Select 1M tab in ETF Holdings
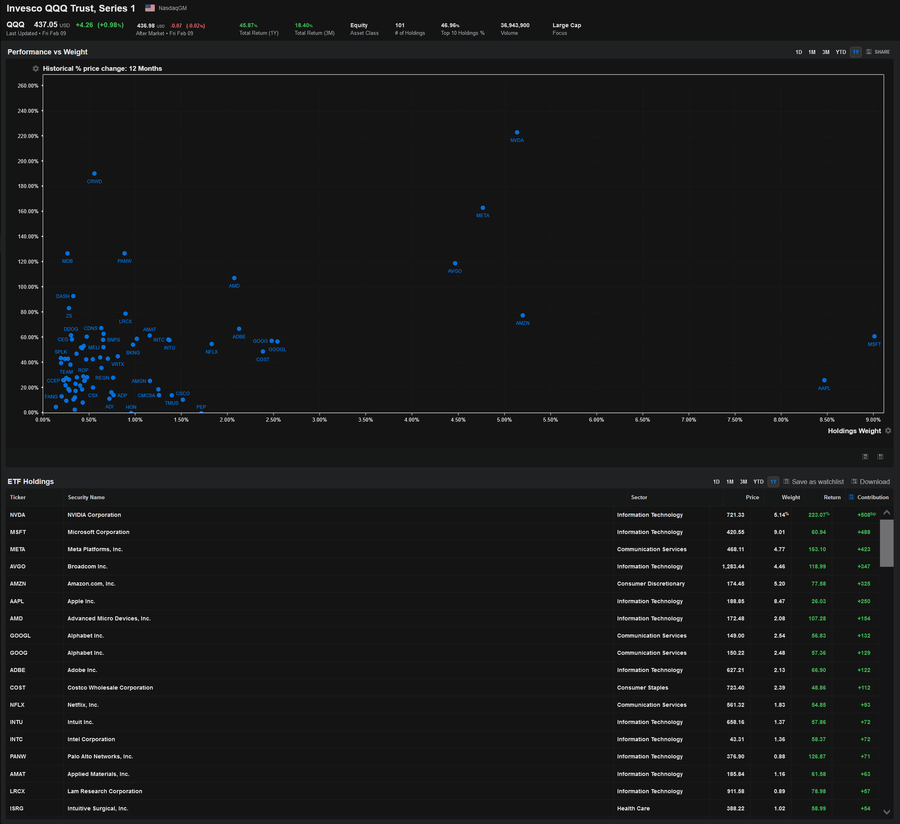Screen dimensions: 900x824 pos(730,482)
